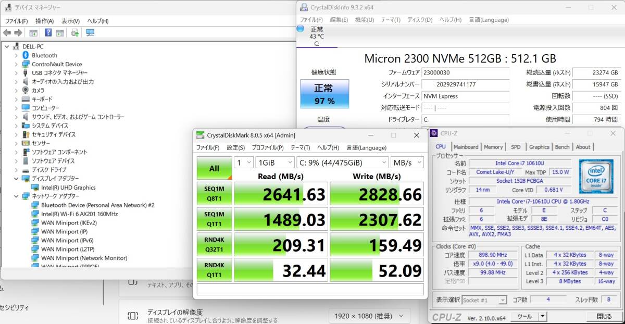Open 設定(S) menu in CrystalDiskMark
The image size is (625, 324).
click(235, 147)
